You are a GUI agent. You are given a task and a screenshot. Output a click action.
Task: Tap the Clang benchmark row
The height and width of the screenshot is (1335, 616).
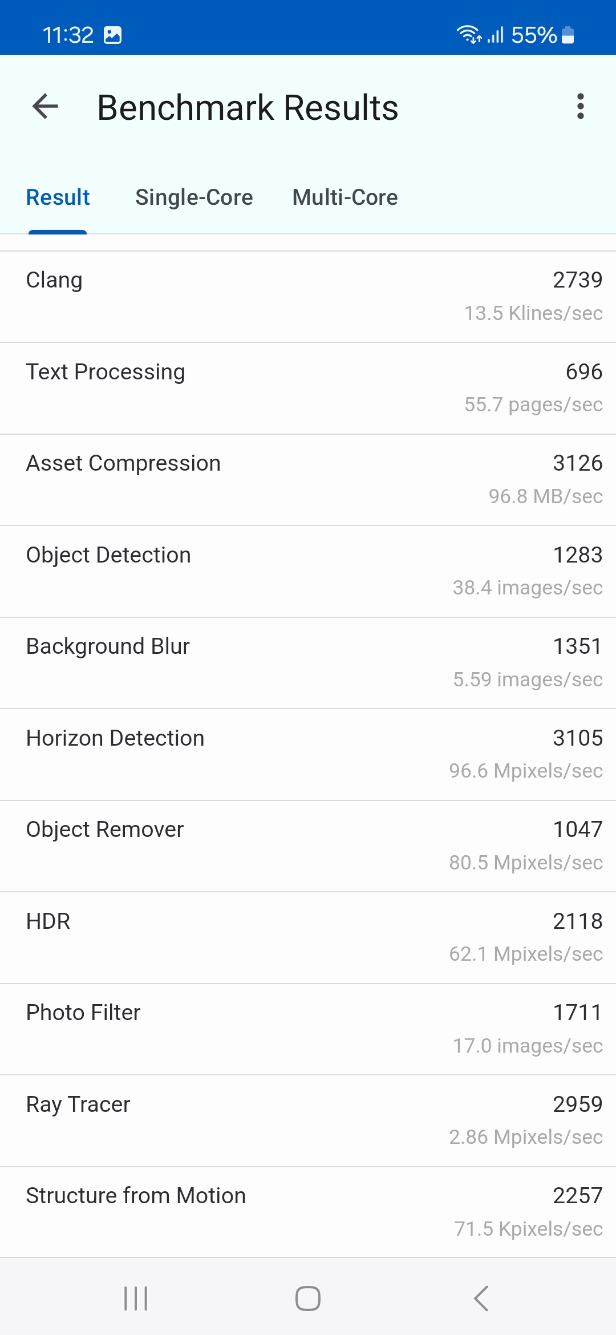coord(308,297)
